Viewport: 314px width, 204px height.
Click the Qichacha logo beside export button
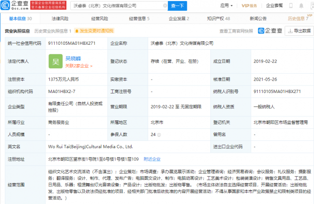270,31
